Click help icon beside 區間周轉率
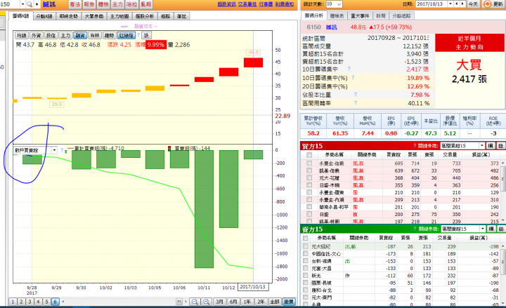The height and width of the screenshot is (308, 506). [x=356, y=102]
